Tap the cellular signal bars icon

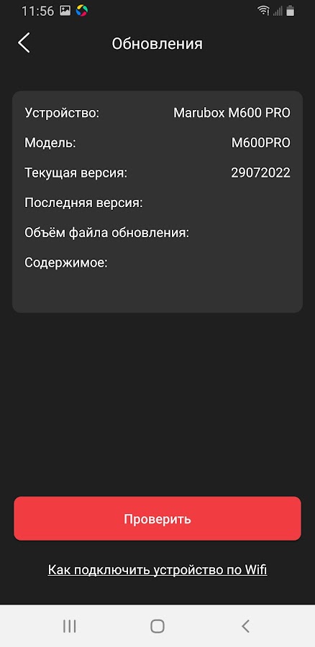(x=278, y=11)
